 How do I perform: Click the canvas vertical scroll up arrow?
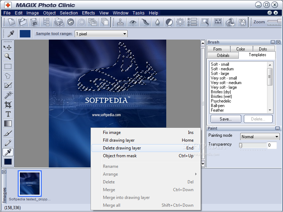click(x=203, y=43)
